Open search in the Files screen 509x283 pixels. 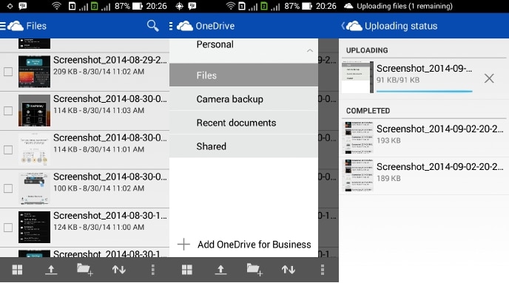152,26
